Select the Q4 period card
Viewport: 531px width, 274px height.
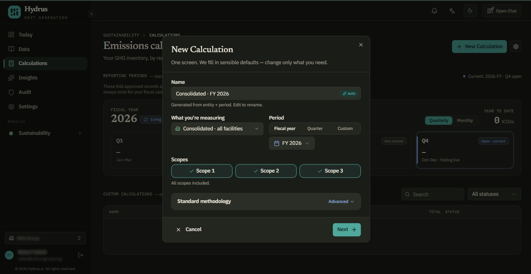pos(465,150)
